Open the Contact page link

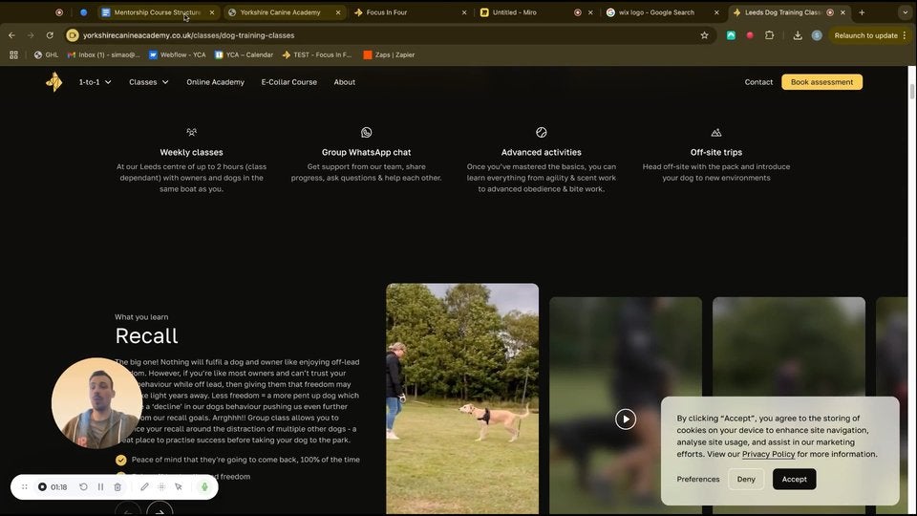click(758, 82)
